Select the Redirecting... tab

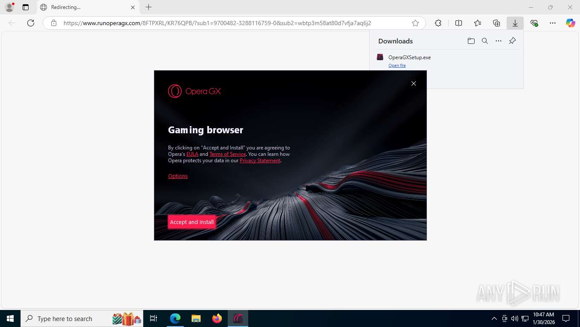[x=88, y=7]
